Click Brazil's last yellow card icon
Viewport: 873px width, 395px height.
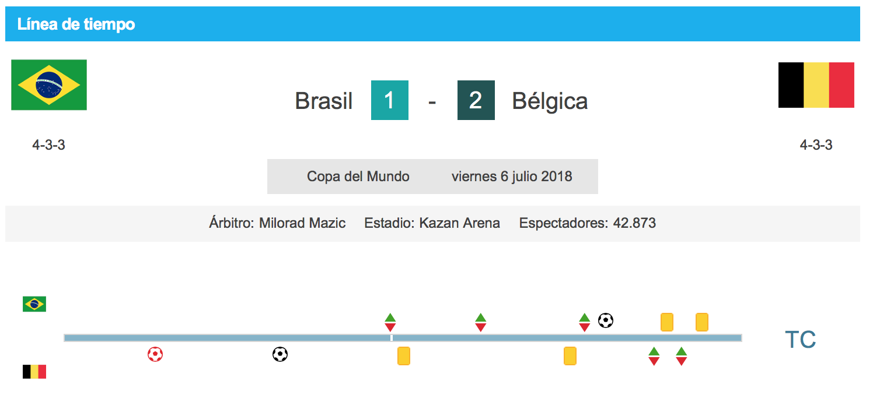coord(702,322)
